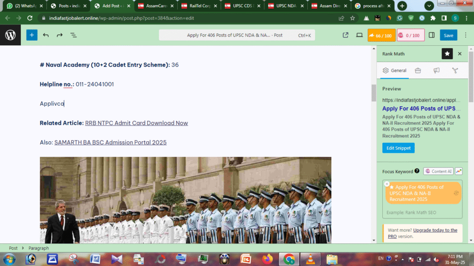Click the Content AI button
Image resolution: width=474 pixels, height=266 pixels.
click(x=438, y=171)
